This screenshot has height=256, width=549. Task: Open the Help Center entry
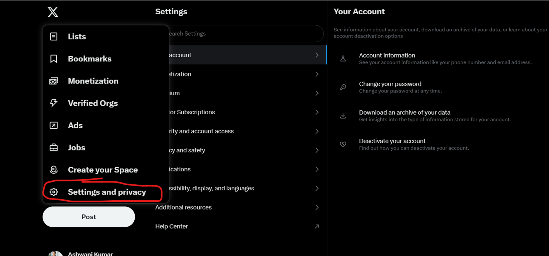[x=171, y=226]
